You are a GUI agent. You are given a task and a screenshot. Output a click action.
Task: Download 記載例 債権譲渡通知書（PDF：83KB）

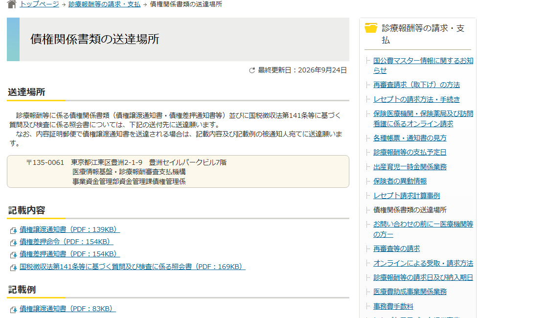[x=68, y=309]
